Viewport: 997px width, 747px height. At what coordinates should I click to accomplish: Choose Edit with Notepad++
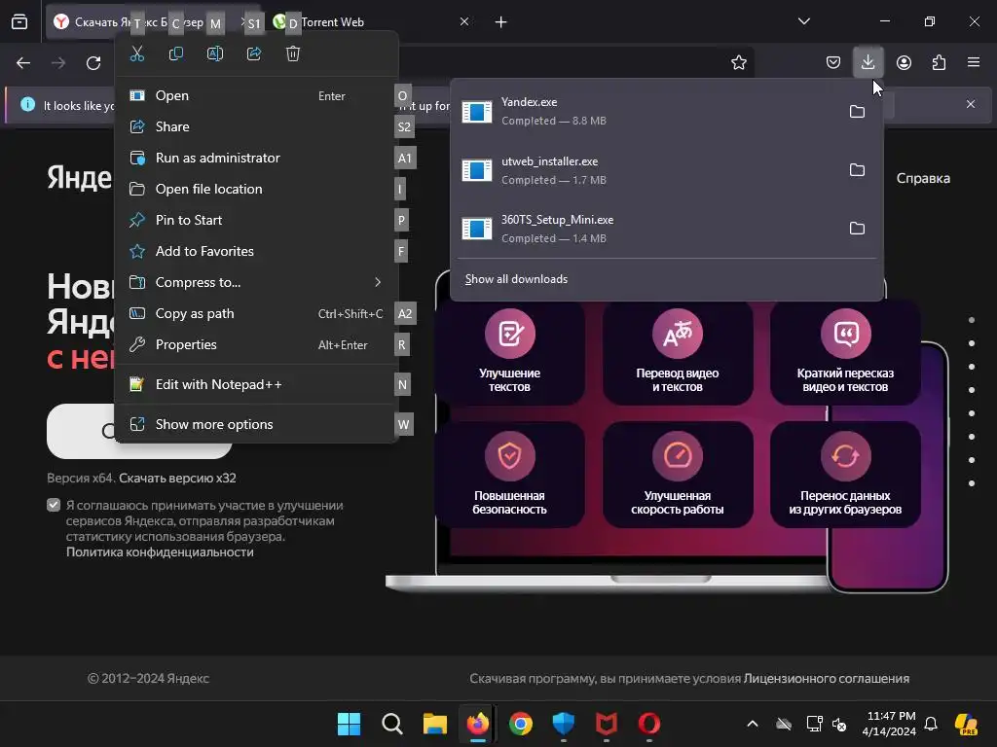(256, 384)
